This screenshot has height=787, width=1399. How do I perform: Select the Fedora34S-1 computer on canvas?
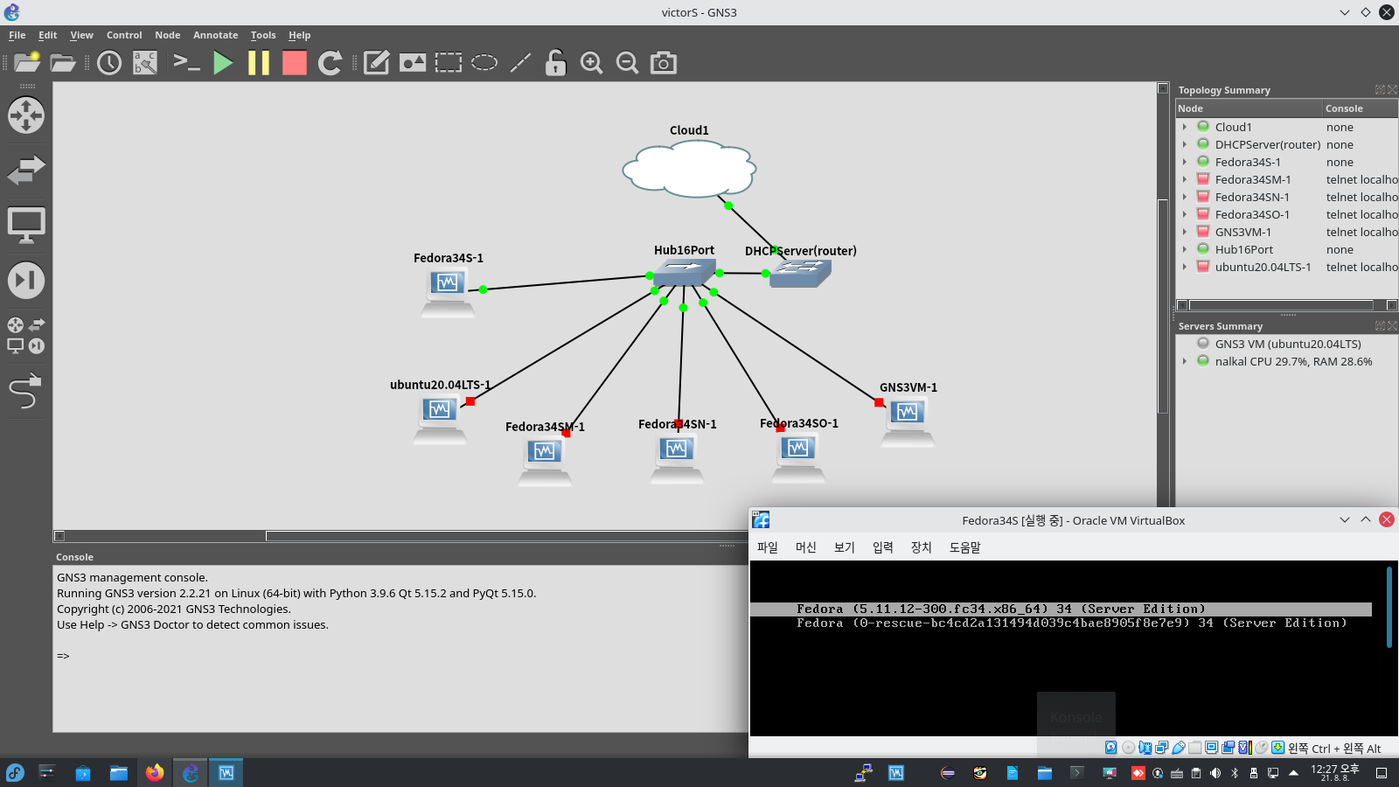[448, 292]
